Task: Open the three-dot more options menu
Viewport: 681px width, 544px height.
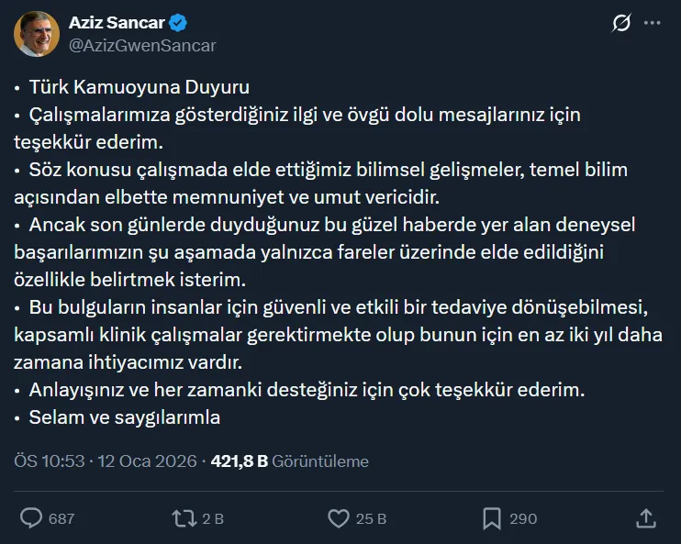Action: [x=653, y=23]
